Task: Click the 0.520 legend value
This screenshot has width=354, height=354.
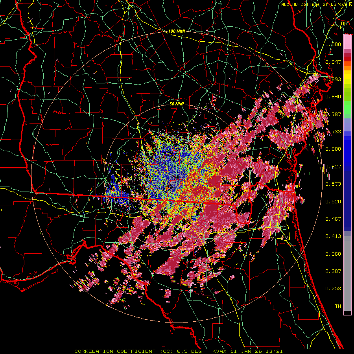Action: coord(333,202)
